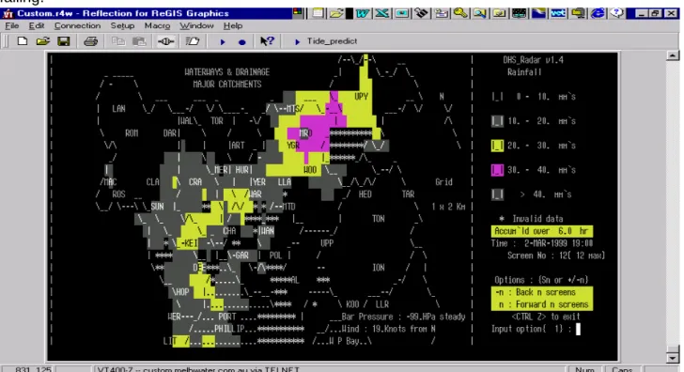Click the 'DHS_Radar v1.4' heading text
The image size is (684, 372).
[x=533, y=60]
